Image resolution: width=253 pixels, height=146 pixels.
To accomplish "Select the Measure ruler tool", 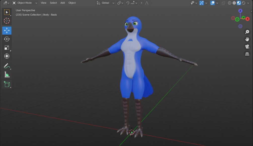I will coord(7,75).
